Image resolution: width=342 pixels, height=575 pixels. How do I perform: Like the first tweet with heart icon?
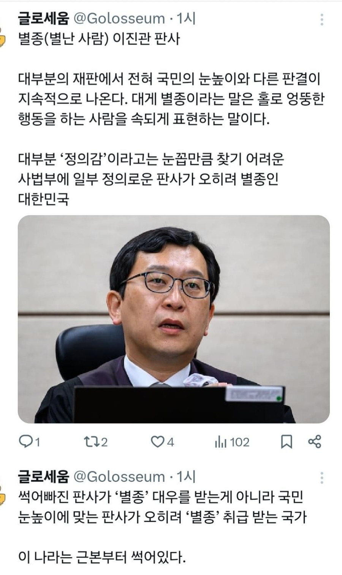pos(157,442)
